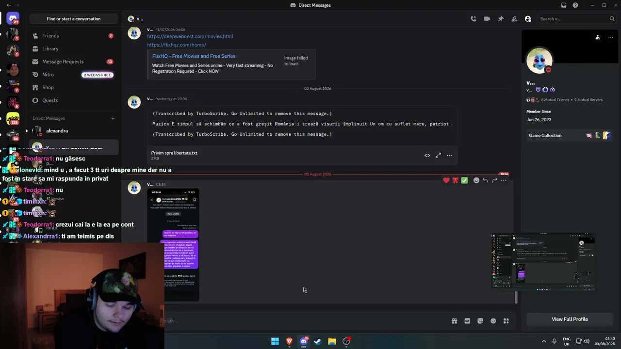
Task: Toggle the user profile side panel
Action: (x=528, y=19)
